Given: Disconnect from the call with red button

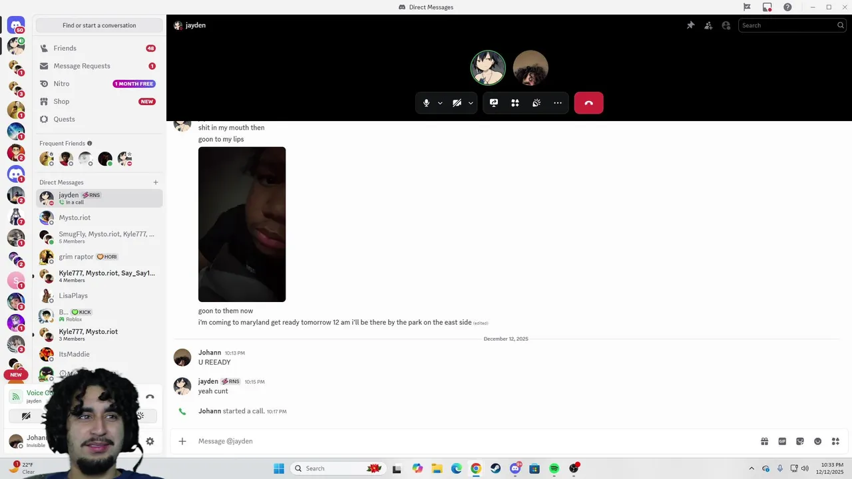Looking at the screenshot, I should 588,103.
